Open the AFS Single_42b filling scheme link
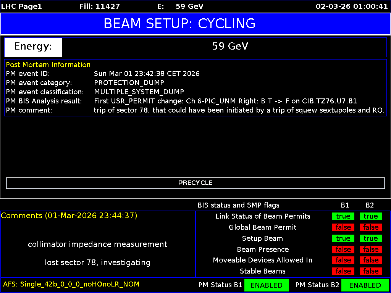391x293 pixels. click(x=71, y=284)
